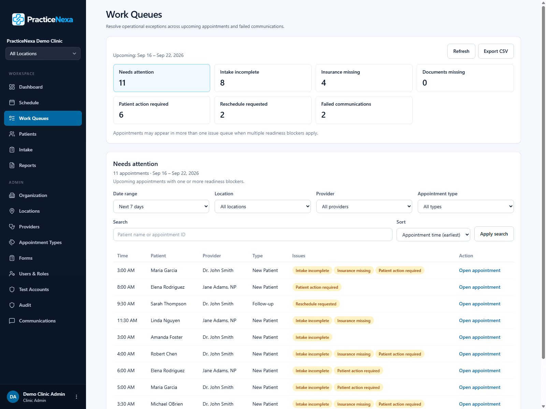Screen dimensions: 546x409
Task: Select the Intake incomplete queue card
Action: [263, 78]
